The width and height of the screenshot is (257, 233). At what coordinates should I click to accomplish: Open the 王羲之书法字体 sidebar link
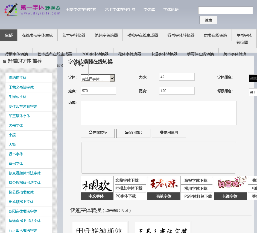[21, 87]
